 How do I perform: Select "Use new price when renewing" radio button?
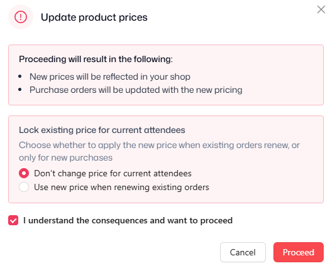coord(24,187)
